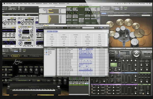This screenshot has width=153, height=99.
Task: Audition Synth_01.wav using its speaker icon
Action: pyautogui.click(x=78, y=59)
